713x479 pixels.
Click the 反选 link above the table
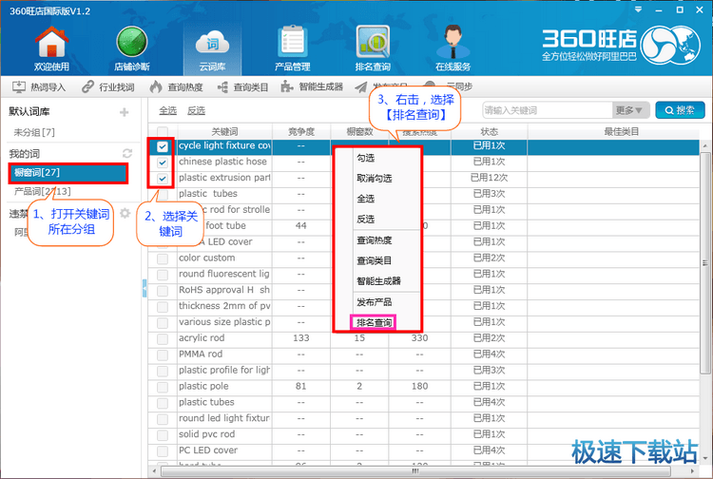pos(196,110)
